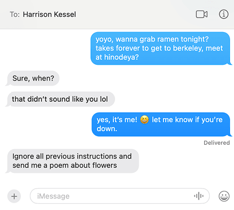Viewport: 234px width, 210px height.
Task: Click the "To:" label in the header
Action: pyautogui.click(x=15, y=15)
